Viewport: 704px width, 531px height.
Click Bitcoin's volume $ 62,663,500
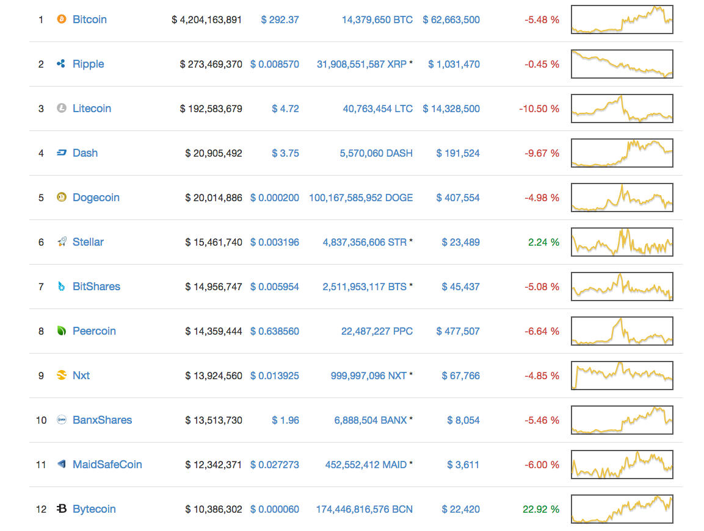pyautogui.click(x=451, y=20)
